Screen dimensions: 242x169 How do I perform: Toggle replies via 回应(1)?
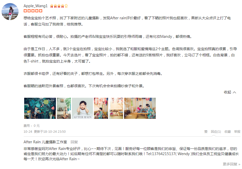pyautogui.click(x=216, y=131)
